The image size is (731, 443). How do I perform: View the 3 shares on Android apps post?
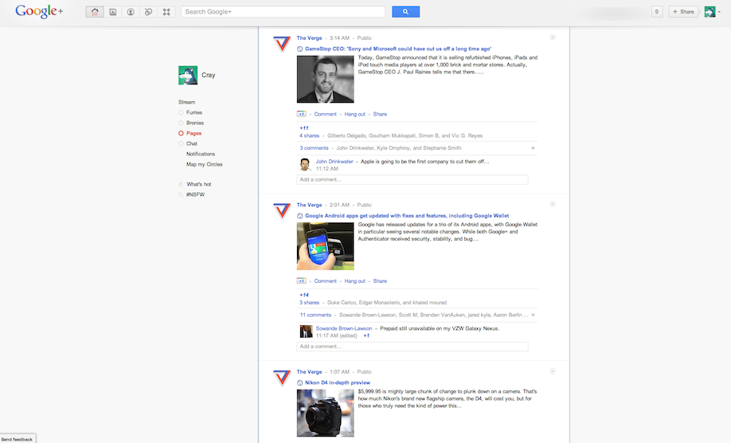coord(309,303)
